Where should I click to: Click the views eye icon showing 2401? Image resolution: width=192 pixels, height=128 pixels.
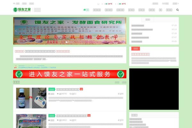point(58,120)
